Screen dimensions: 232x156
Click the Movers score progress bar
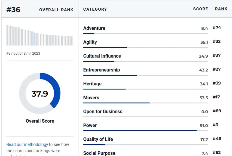[146, 103]
